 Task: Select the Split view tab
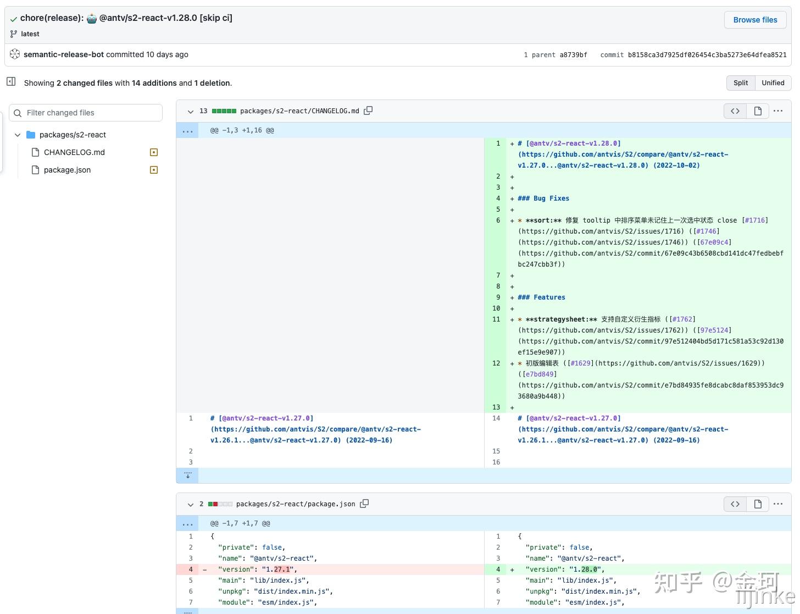pyautogui.click(x=740, y=82)
